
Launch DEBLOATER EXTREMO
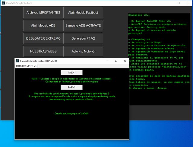click(43, 38)
